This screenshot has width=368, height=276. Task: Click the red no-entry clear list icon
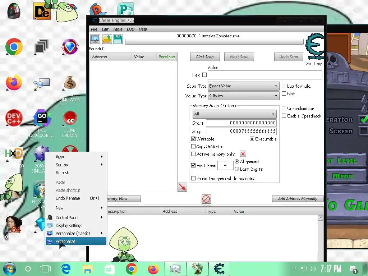tap(206, 199)
